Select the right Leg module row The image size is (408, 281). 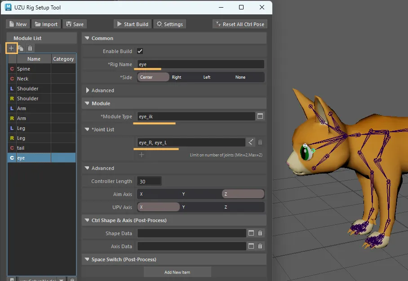click(42, 138)
